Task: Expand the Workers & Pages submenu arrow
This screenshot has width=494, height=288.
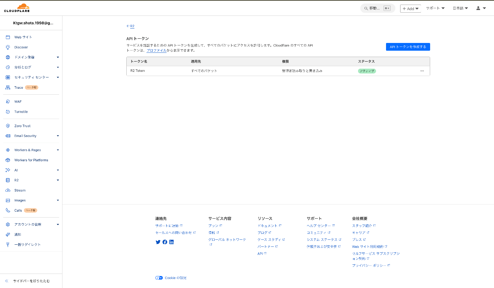Action: click(58, 150)
